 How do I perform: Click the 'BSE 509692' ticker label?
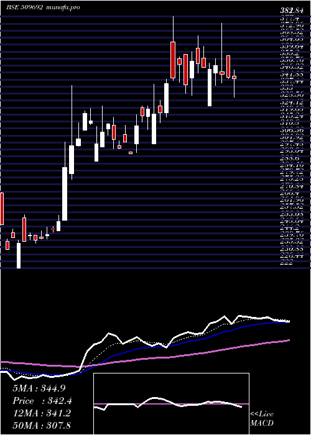(24, 7)
